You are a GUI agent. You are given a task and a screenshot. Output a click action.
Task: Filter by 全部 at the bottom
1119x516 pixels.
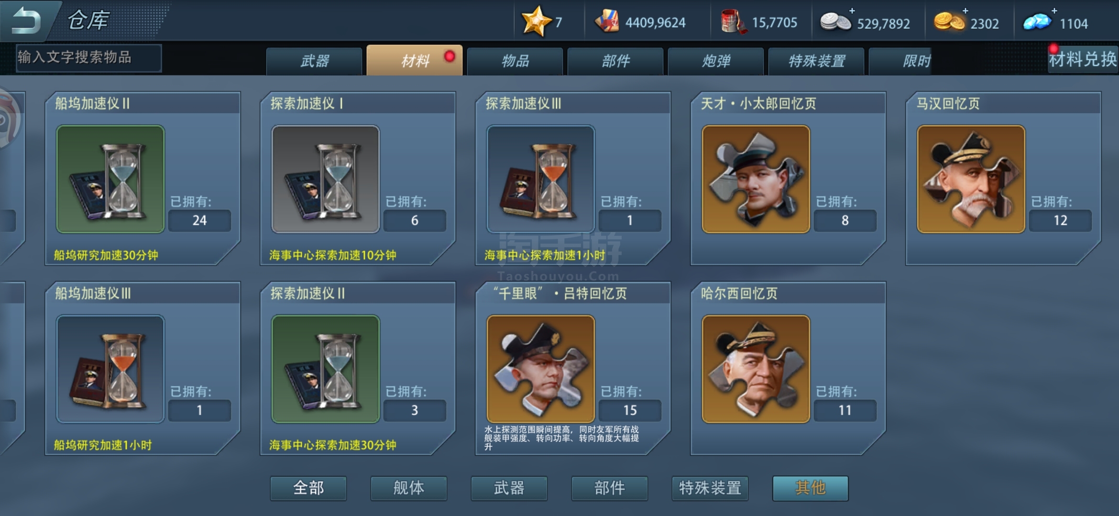tap(308, 488)
